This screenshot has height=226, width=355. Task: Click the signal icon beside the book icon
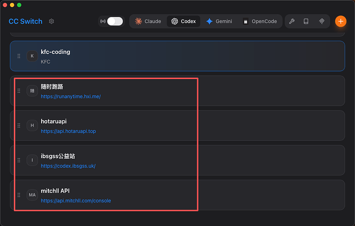click(x=322, y=22)
